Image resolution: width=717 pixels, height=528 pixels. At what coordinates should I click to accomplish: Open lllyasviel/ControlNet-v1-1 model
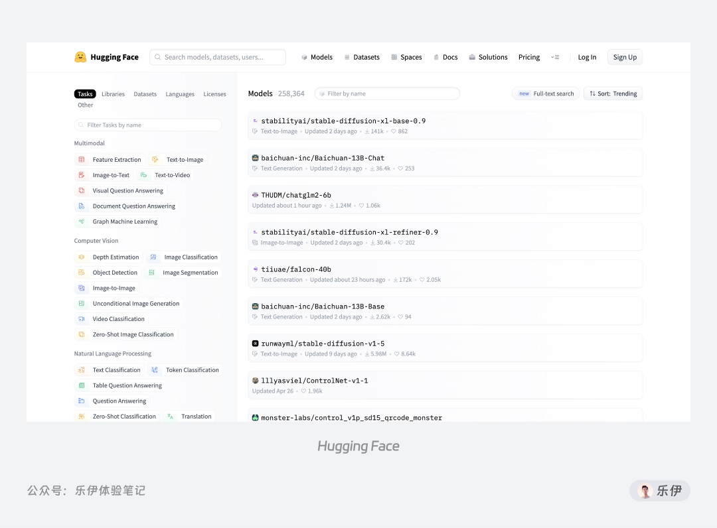pos(445,385)
